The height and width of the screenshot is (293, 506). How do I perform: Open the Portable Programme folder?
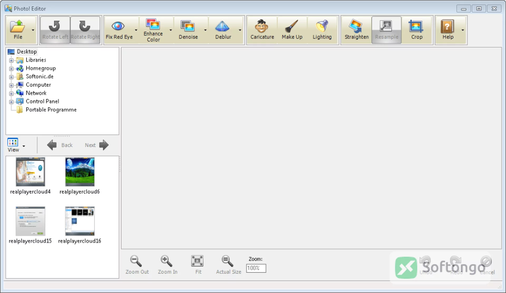[51, 110]
